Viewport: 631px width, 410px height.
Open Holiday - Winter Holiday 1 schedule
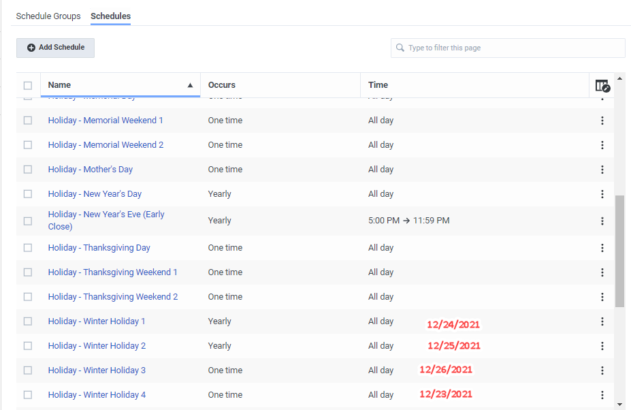(x=97, y=321)
